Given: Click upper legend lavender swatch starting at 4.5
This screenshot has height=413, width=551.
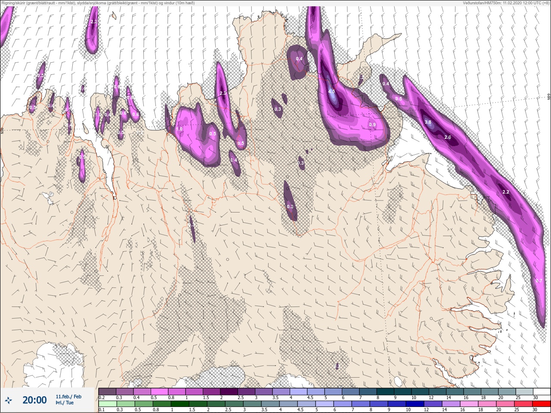Looking at the screenshot, I should click(x=316, y=392).
